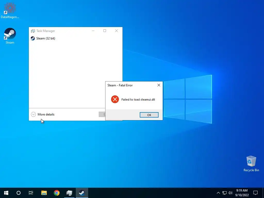Close the Task Manager window
This screenshot has width=264, height=198.
[x=116, y=31]
